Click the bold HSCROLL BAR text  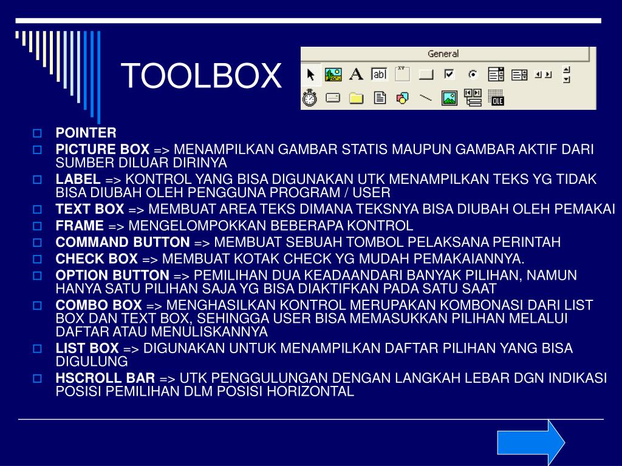click(x=105, y=378)
